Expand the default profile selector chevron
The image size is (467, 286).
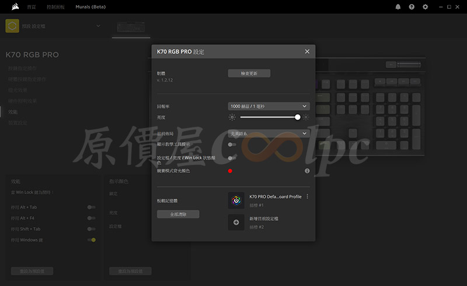(x=98, y=26)
